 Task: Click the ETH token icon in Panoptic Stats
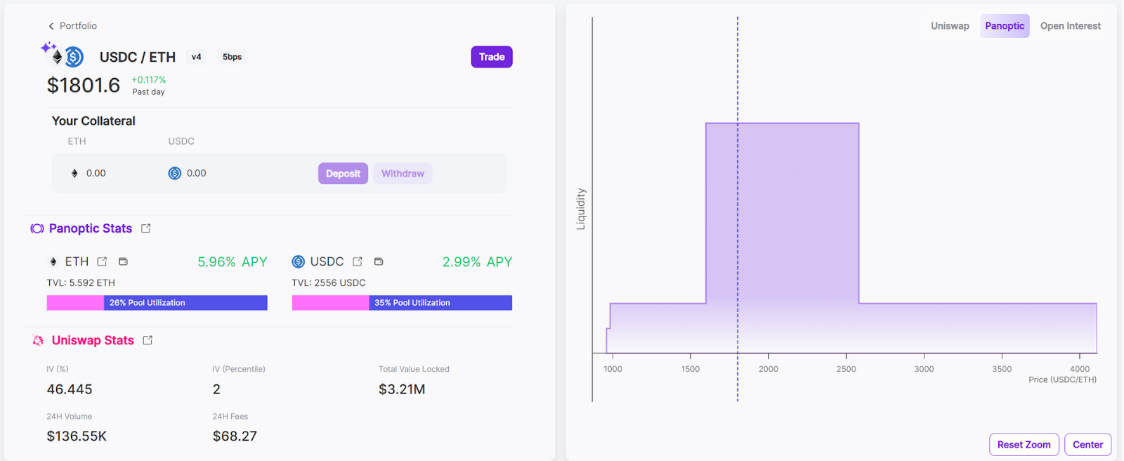tap(53, 261)
